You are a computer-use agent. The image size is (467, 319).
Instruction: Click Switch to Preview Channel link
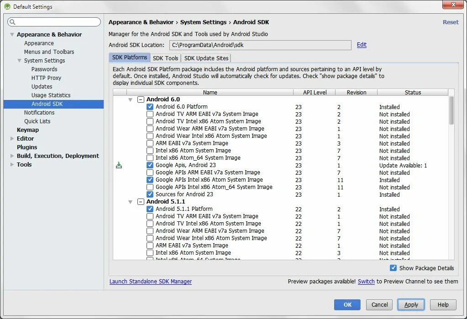click(366, 282)
